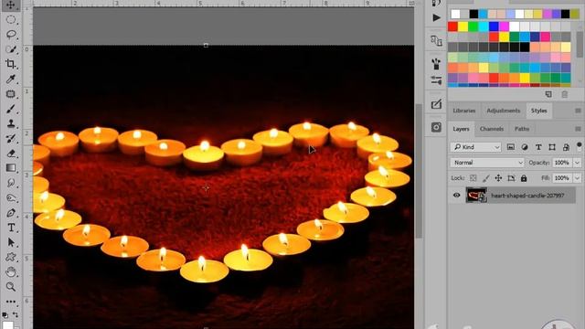Select the Path Selection tool
The height and width of the screenshot is (329, 585).
[x=10, y=242]
